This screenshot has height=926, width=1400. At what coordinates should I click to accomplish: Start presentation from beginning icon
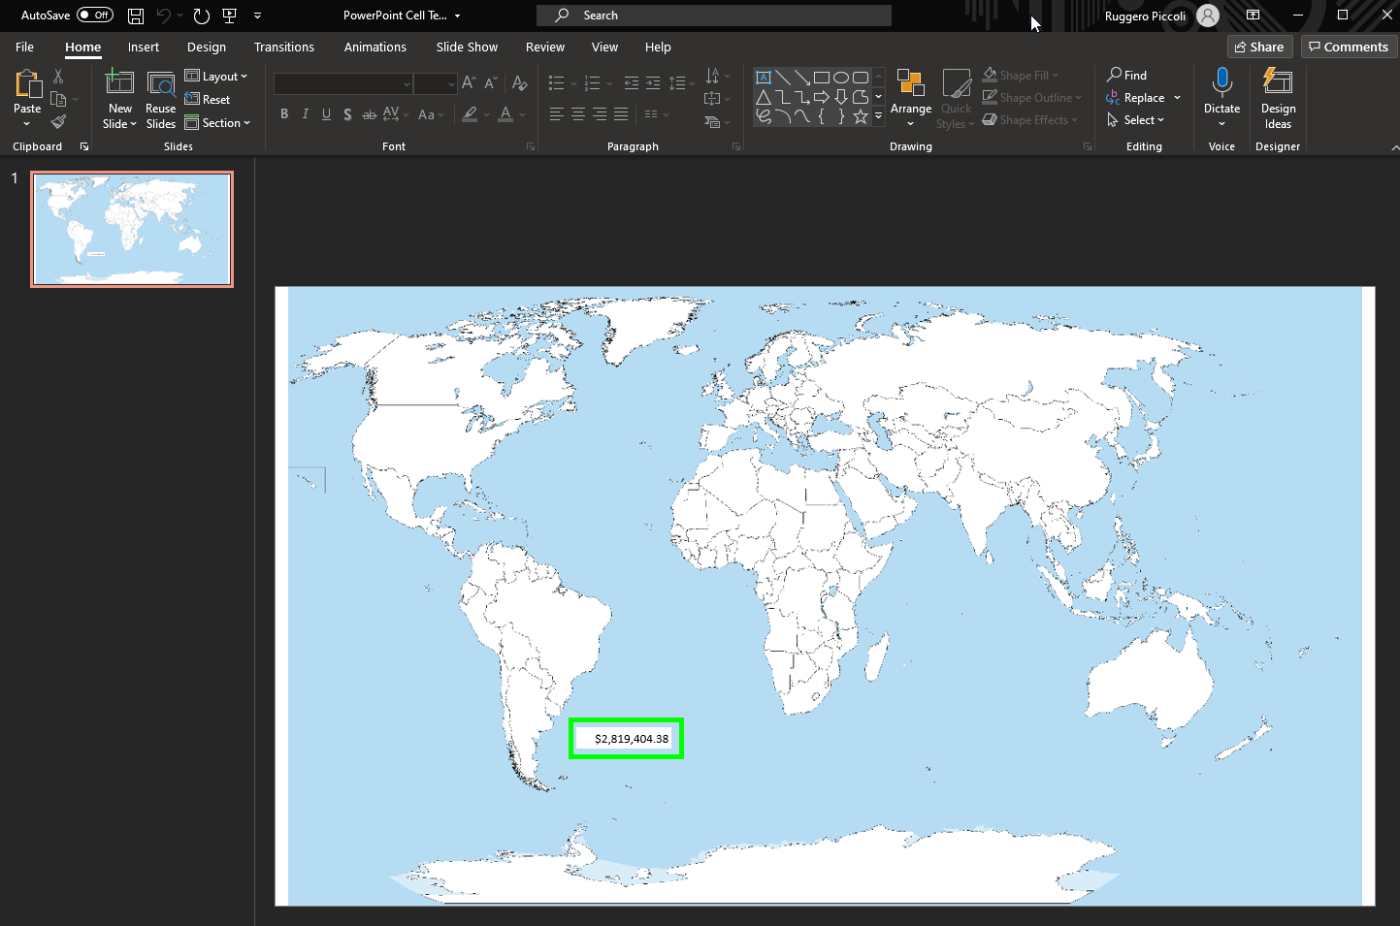coord(230,16)
